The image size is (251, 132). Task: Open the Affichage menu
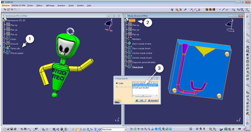pos(50,5)
